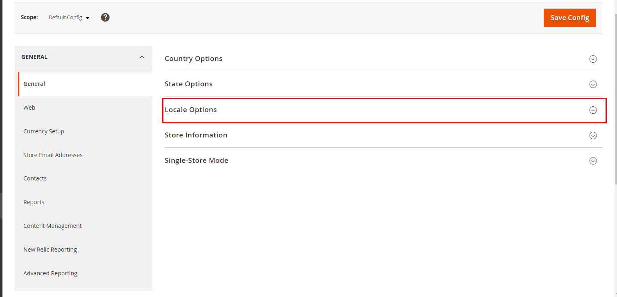Open the Currency Setup section

click(x=44, y=131)
